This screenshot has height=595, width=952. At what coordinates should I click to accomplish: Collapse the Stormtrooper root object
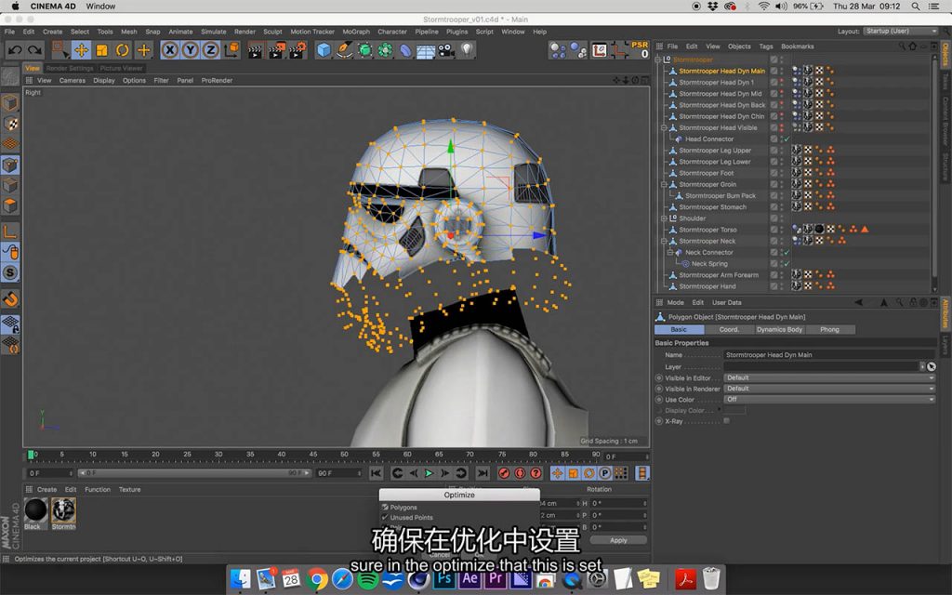coord(657,59)
